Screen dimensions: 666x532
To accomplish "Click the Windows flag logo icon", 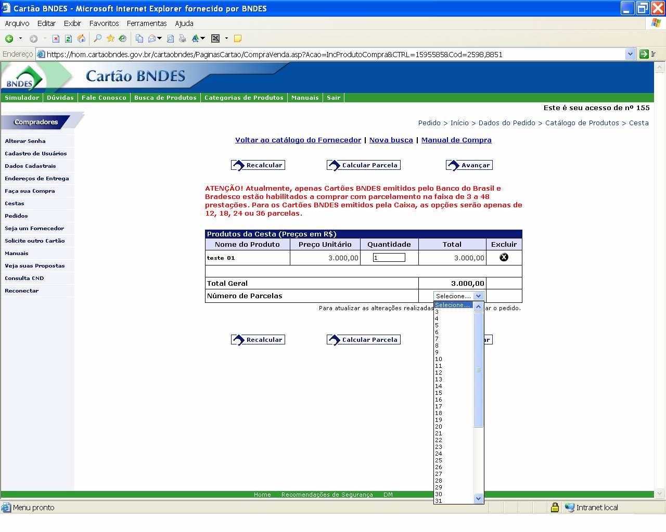I will (x=656, y=23).
